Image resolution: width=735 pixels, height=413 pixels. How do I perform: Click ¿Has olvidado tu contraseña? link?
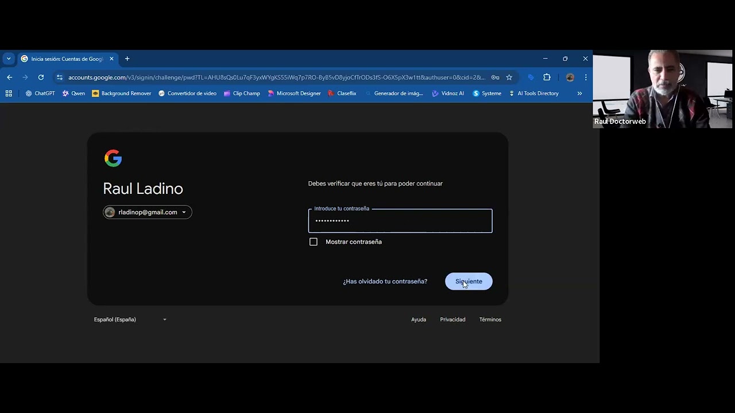click(385, 282)
